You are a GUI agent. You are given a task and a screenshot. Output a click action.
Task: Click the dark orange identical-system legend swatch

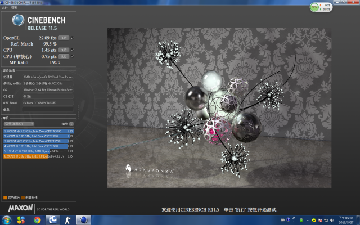22,197
